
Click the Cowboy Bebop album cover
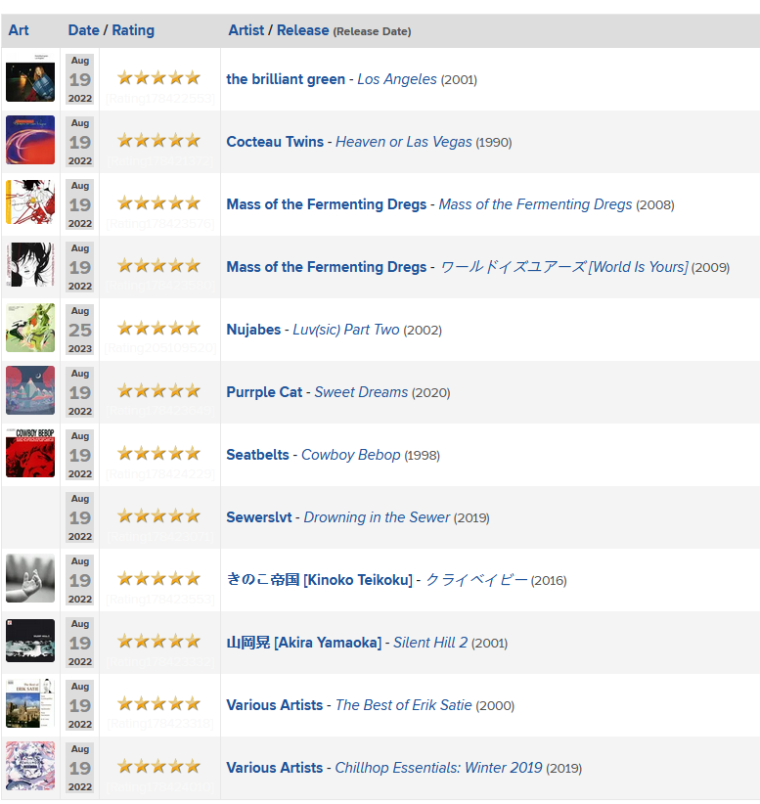30,453
